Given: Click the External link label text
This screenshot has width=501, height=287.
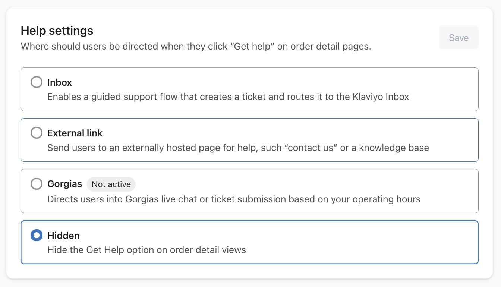Looking at the screenshot, I should coord(75,133).
